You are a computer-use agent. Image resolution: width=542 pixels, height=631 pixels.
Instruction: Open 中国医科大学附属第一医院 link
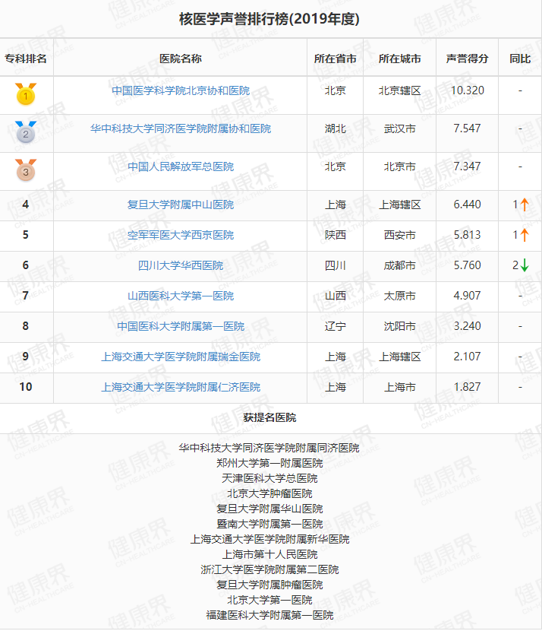coord(181,326)
